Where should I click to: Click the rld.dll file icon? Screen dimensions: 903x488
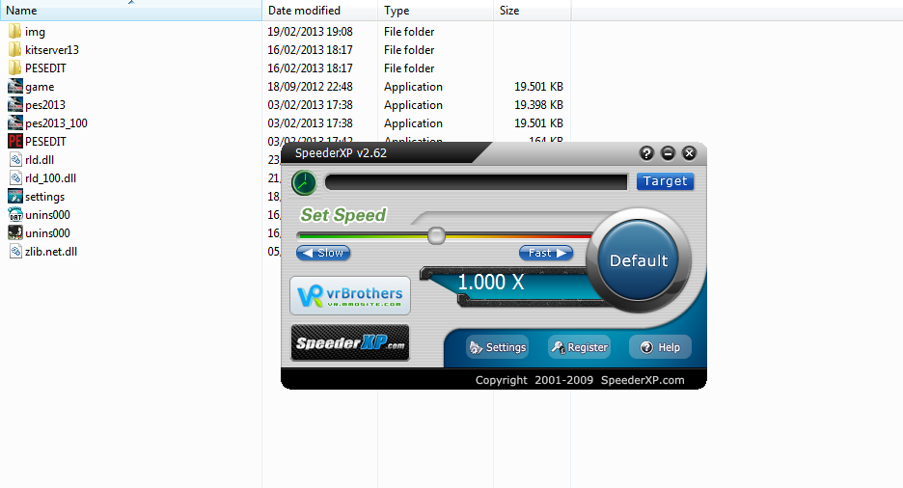(15, 159)
